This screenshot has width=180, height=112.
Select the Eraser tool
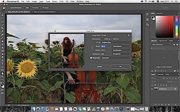tap(2, 47)
